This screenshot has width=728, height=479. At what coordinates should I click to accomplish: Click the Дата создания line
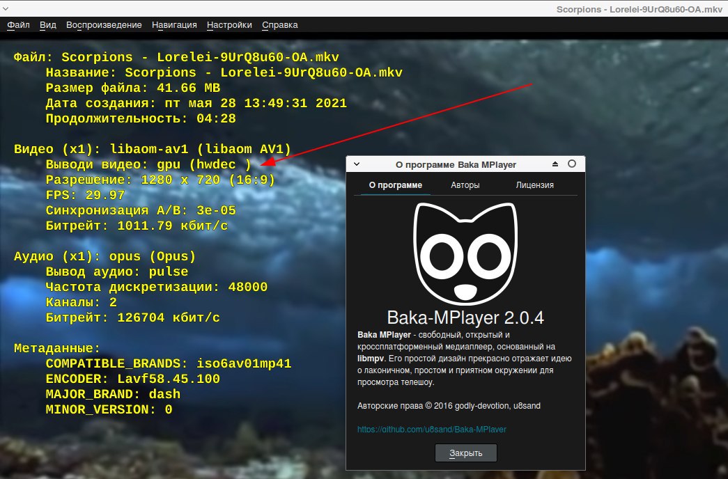click(196, 103)
